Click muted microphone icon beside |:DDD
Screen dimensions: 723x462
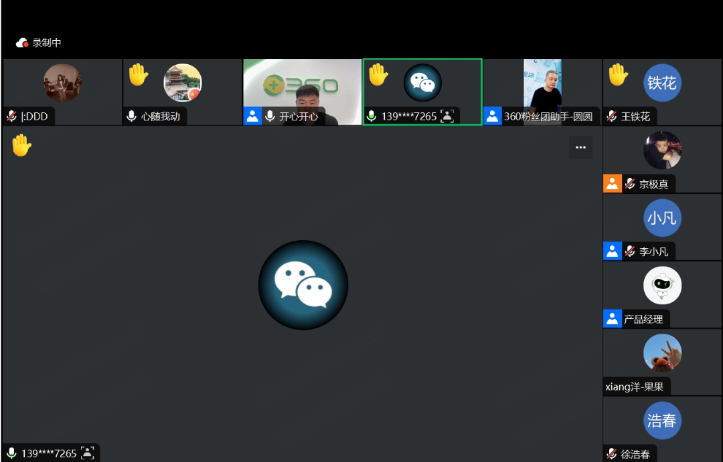12,116
